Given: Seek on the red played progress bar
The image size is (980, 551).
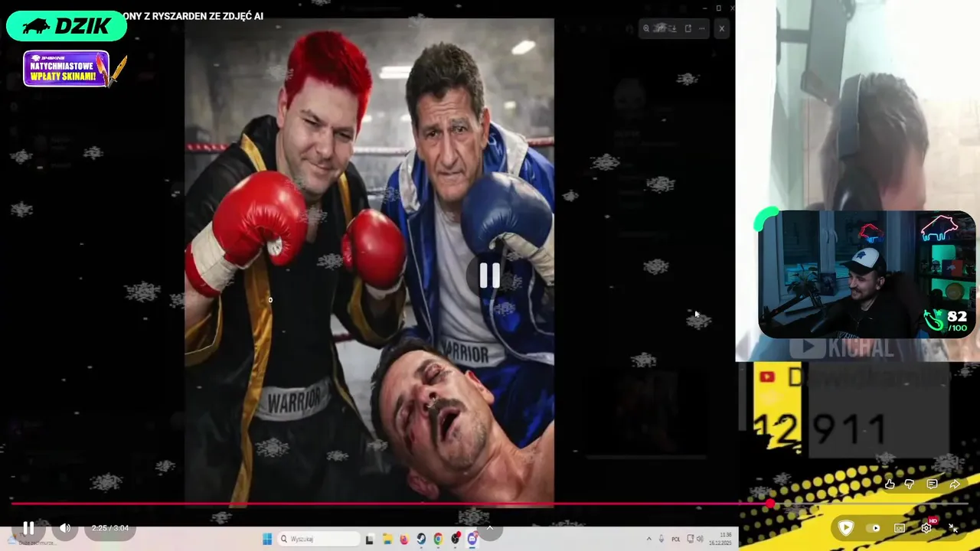Looking at the screenshot, I should 390,504.
